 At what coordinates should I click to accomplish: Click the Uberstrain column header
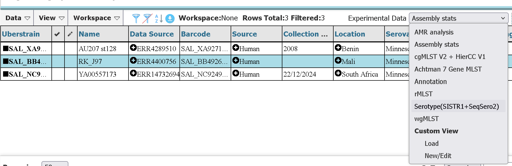pos(21,34)
